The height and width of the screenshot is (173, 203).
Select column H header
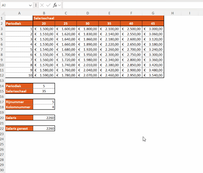(x=173, y=13)
